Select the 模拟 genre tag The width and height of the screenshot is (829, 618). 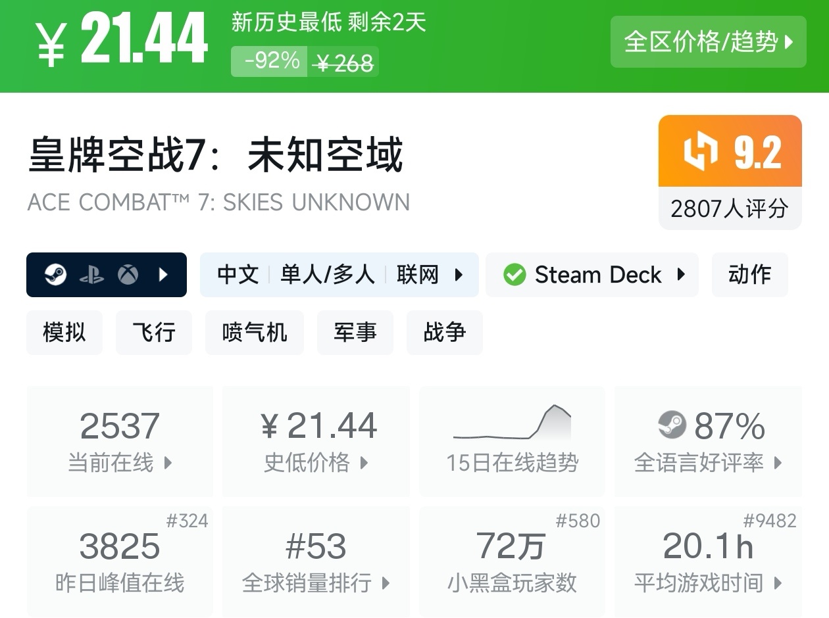64,333
